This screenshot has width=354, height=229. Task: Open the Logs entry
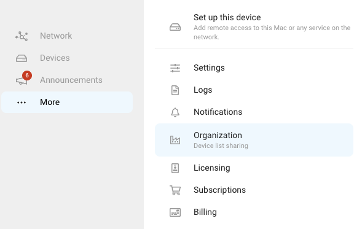tap(254, 90)
